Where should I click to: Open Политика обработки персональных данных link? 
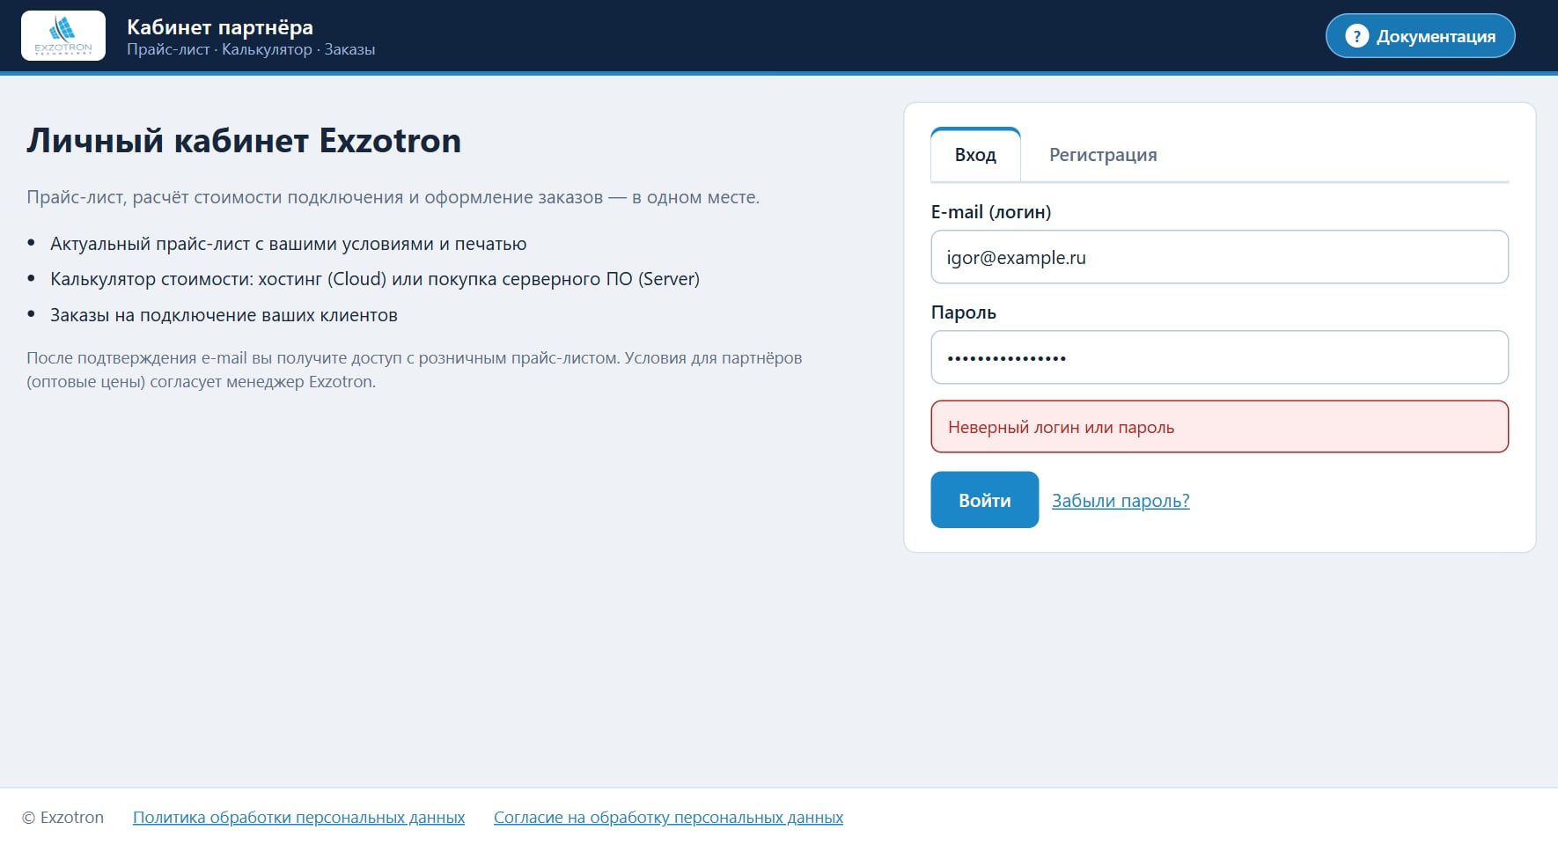(298, 818)
